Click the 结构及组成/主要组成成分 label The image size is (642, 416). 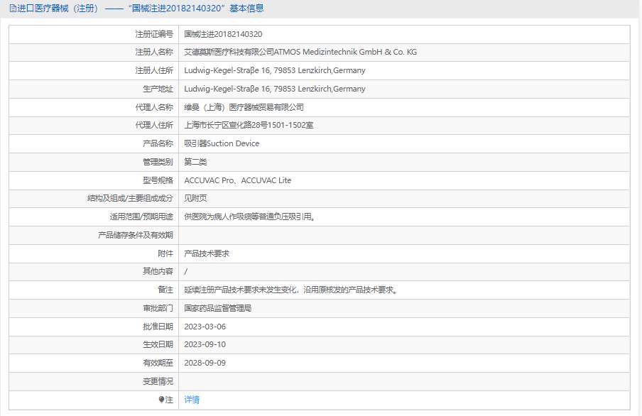(x=130, y=198)
